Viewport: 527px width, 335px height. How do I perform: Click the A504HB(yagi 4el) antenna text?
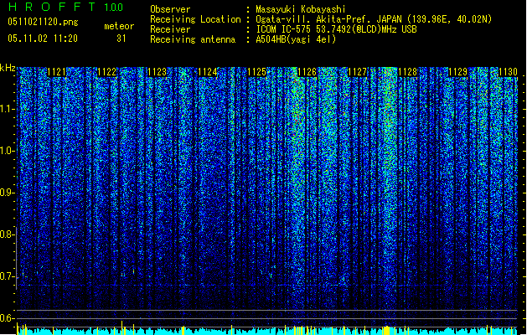pos(296,39)
